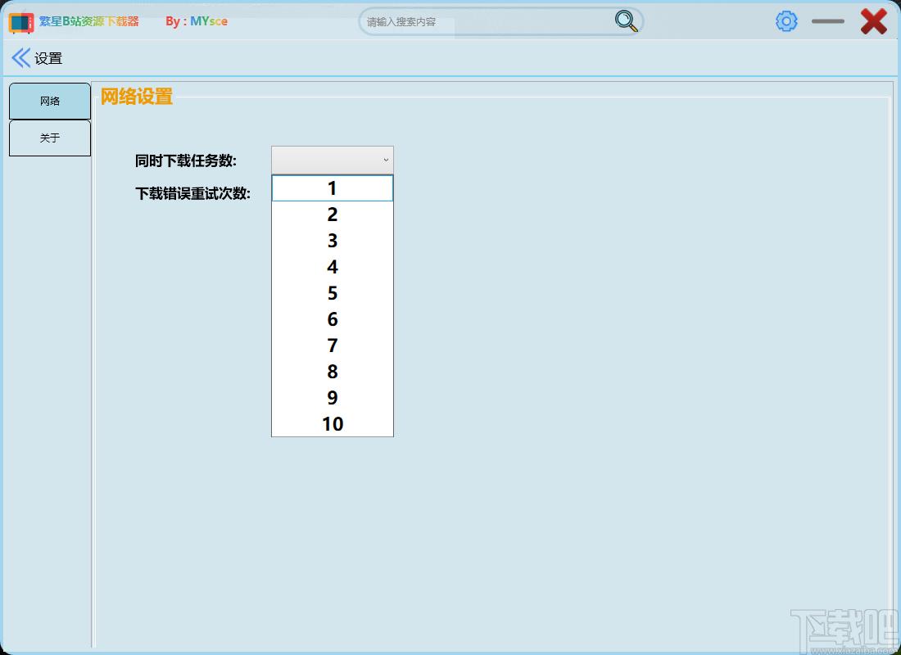The width and height of the screenshot is (901, 655).
Task: Click the 设置 page title text
Action: pyautogui.click(x=48, y=58)
